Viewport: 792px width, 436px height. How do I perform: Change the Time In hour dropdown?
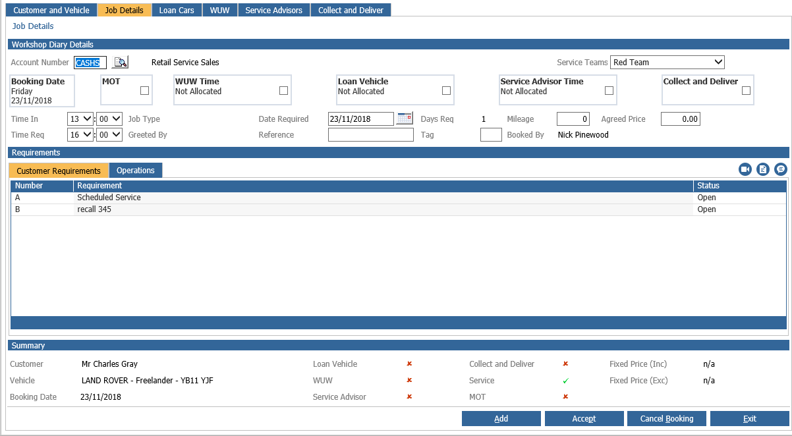pyautogui.click(x=80, y=119)
